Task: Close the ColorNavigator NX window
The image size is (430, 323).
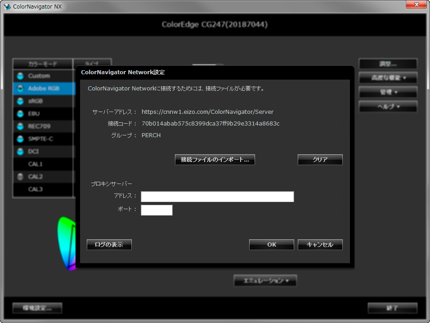Action: coord(417,4)
